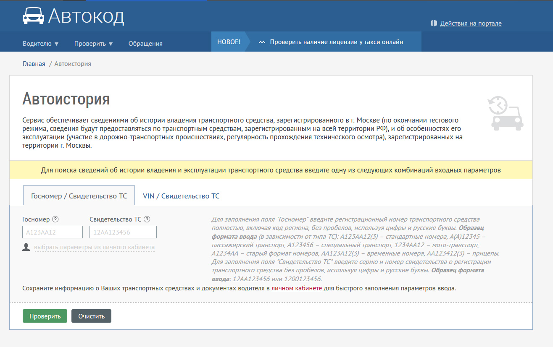Open the Обращения menu item
The height and width of the screenshot is (347, 553).
click(x=145, y=44)
